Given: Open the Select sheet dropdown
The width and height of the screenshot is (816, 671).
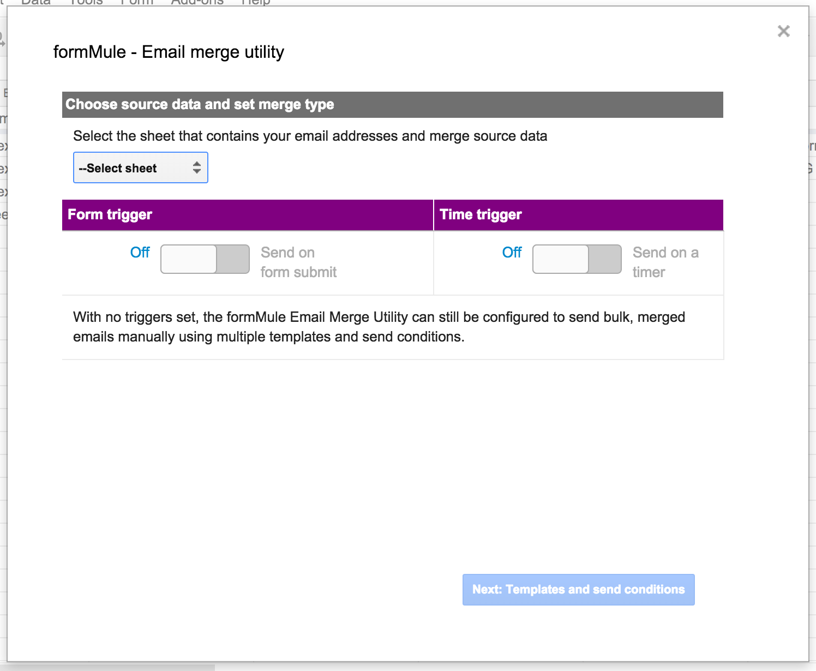Looking at the screenshot, I should [x=141, y=167].
